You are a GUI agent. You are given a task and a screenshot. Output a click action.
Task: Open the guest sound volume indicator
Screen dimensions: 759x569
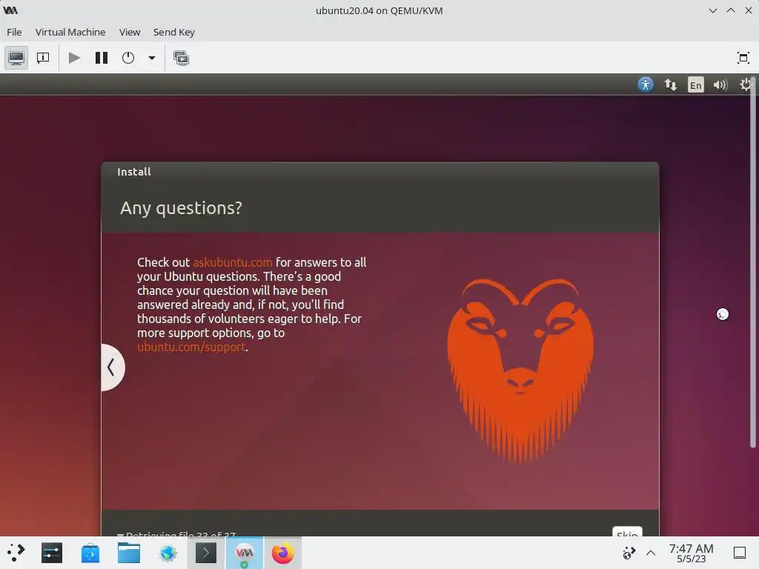click(x=720, y=84)
